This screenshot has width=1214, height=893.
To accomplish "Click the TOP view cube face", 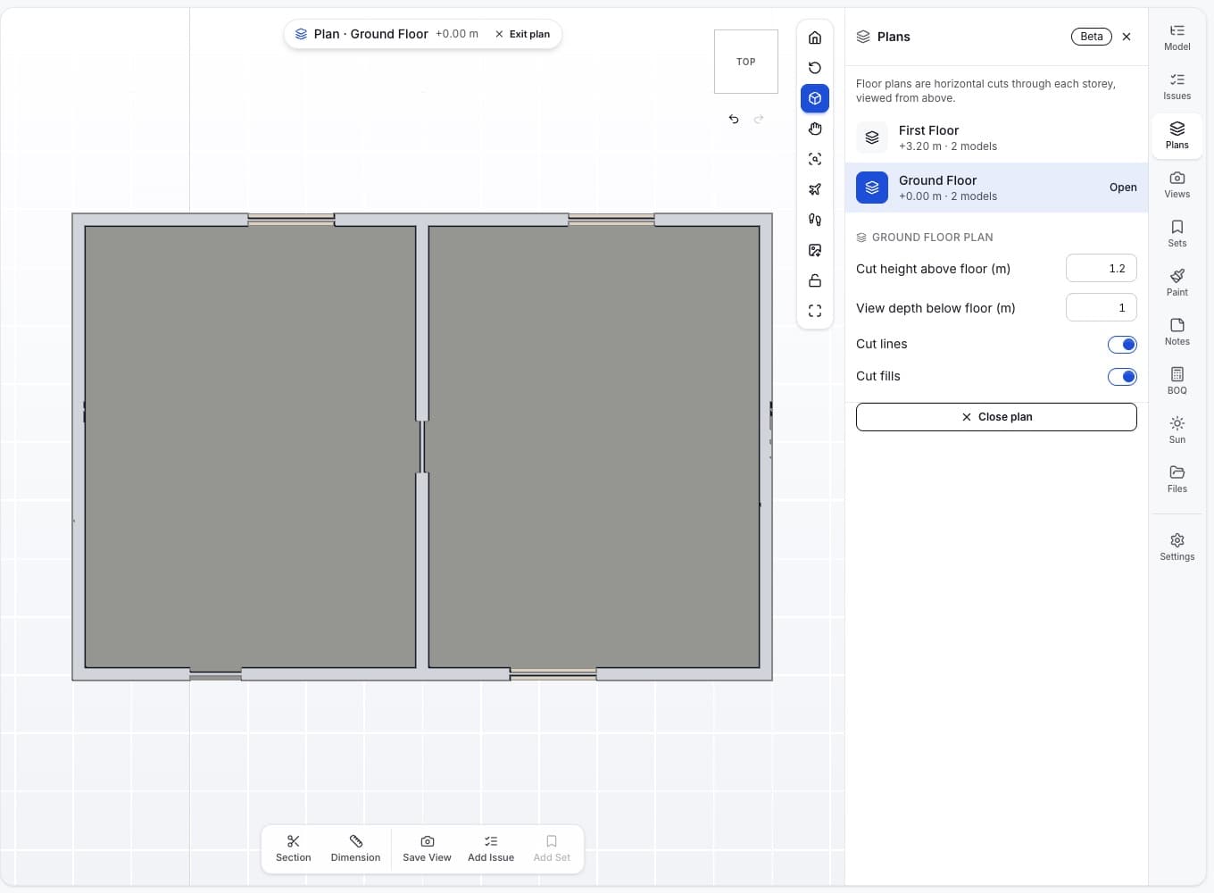I will point(746,62).
